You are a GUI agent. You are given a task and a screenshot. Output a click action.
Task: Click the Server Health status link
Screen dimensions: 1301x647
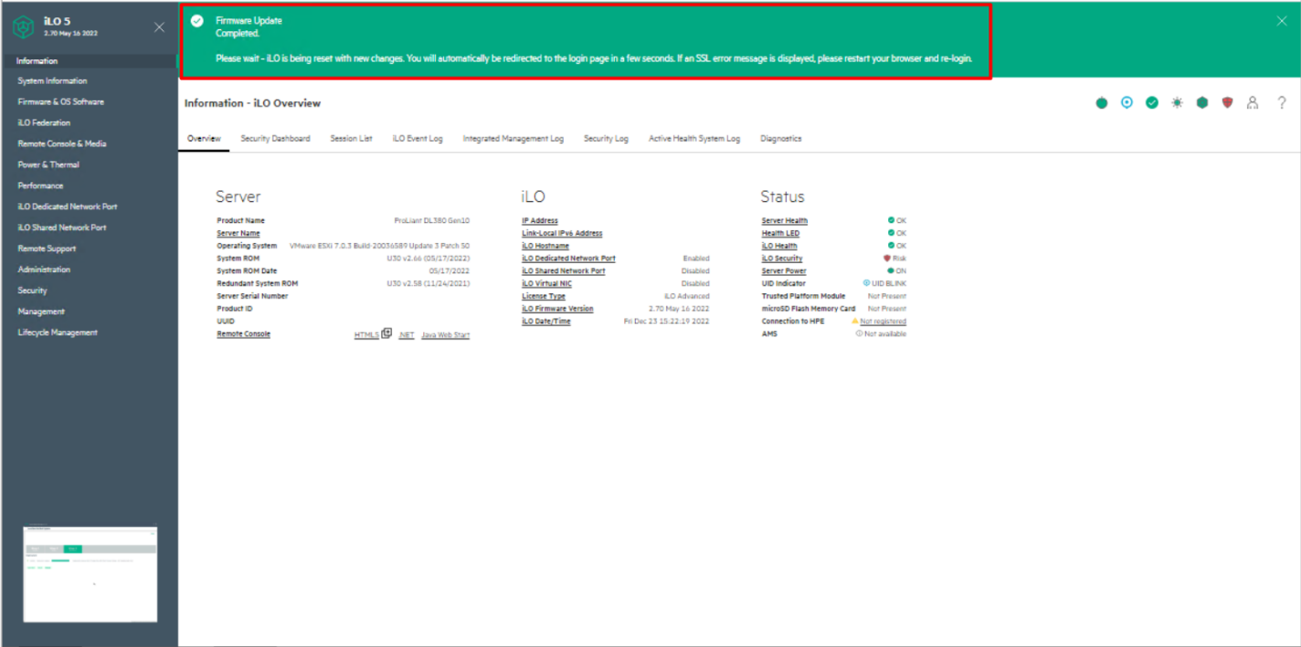(785, 221)
